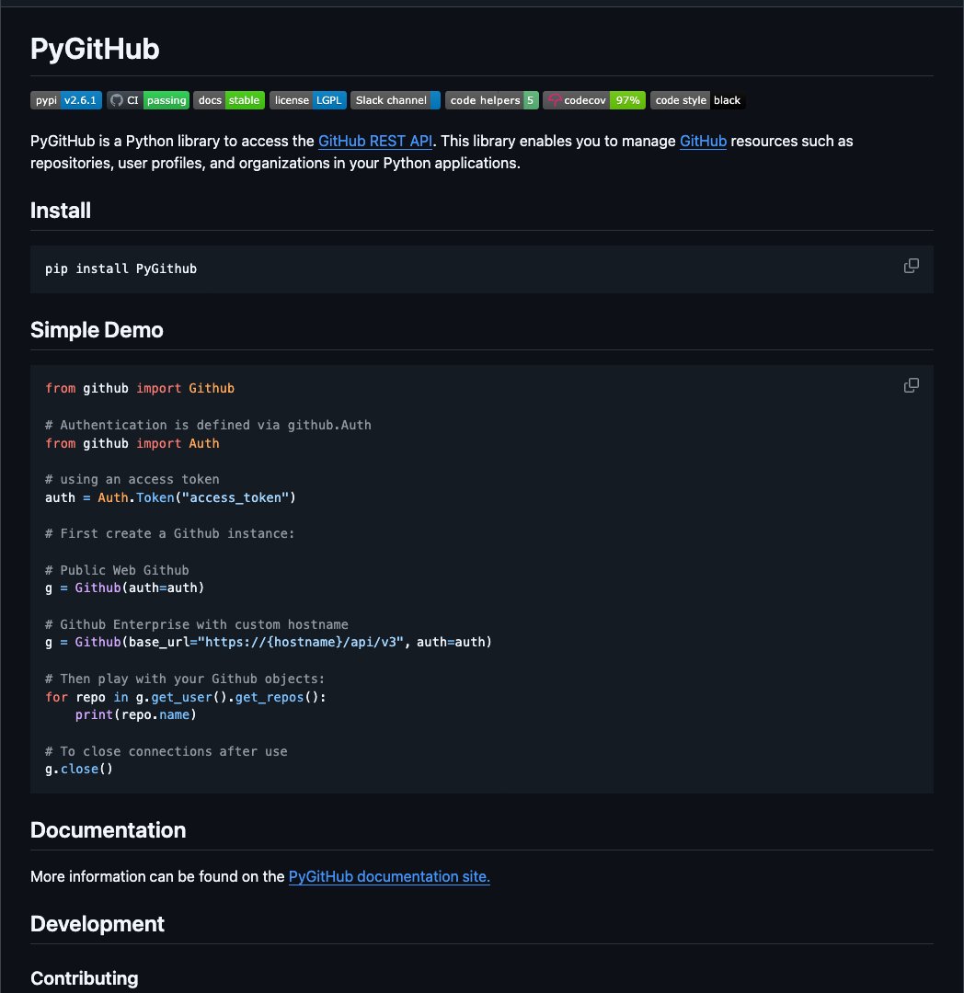Open the code style black badge
The width and height of the screenshot is (964, 993).
[697, 100]
